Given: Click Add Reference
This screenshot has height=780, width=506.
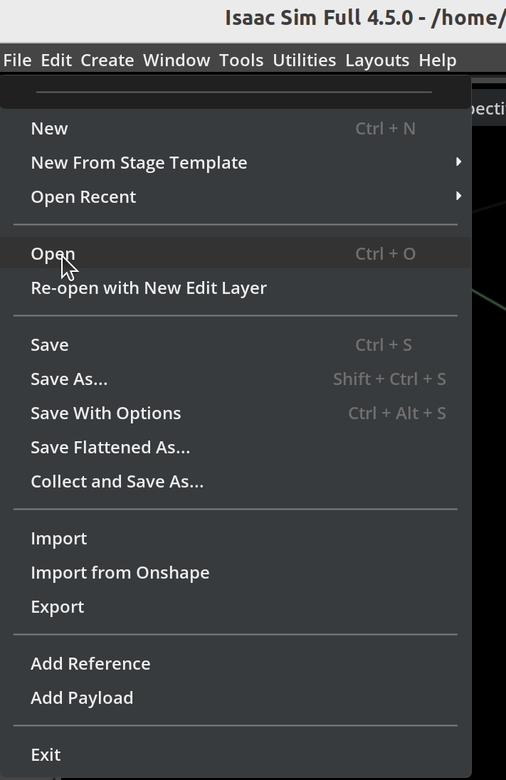Looking at the screenshot, I should click(x=90, y=664).
